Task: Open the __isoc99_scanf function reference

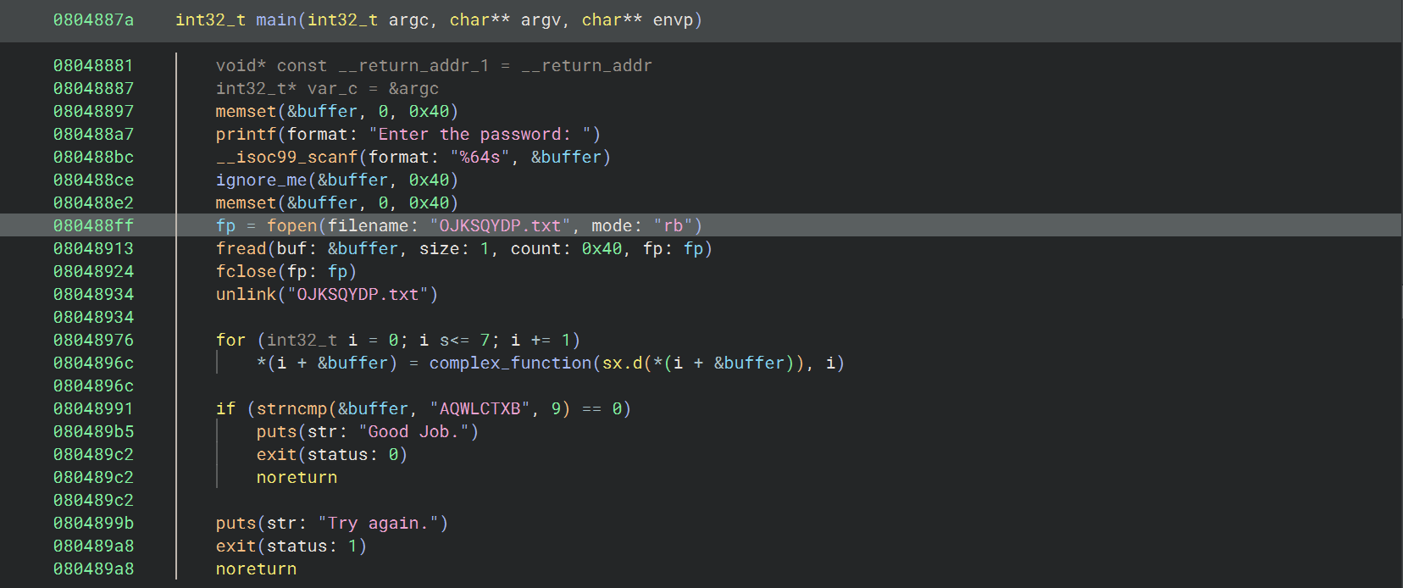Action: 286,157
